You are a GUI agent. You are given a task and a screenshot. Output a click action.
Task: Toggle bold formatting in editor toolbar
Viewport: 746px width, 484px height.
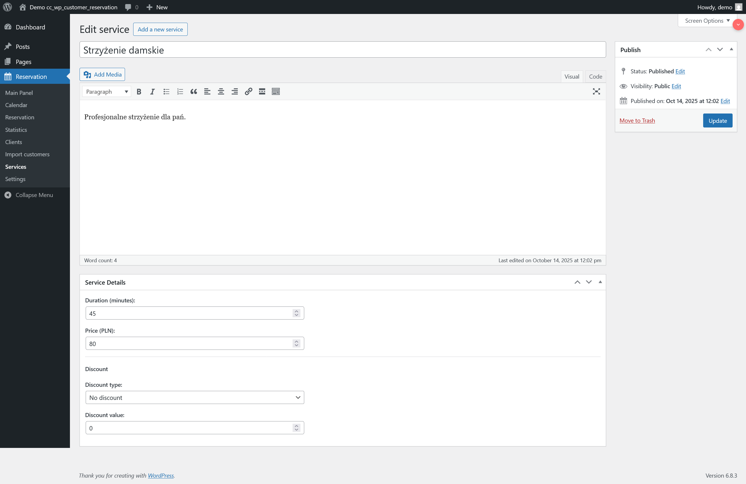(x=139, y=91)
